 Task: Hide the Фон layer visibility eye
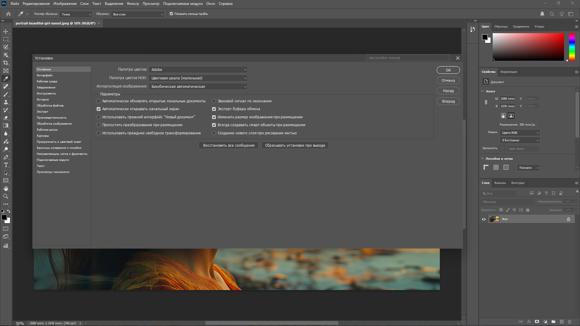point(484,219)
